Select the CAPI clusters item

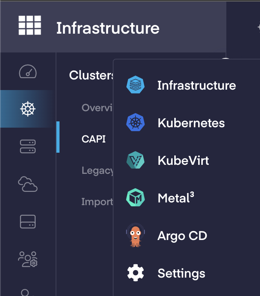click(x=94, y=139)
